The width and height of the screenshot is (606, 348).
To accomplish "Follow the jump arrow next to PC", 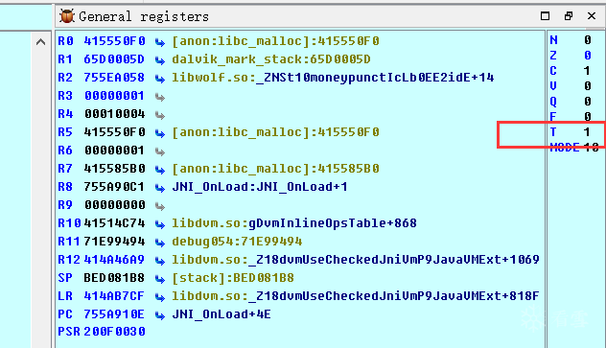I will coord(159,315).
